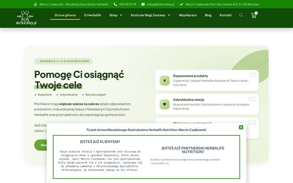Open Kontrola Wagi Zestawy menu item

point(148,15)
